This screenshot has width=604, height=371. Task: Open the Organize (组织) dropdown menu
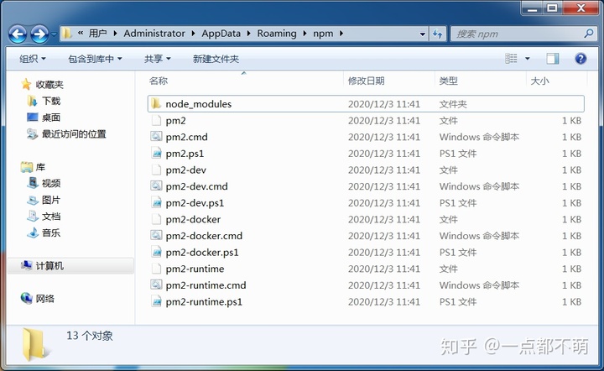tap(33, 59)
